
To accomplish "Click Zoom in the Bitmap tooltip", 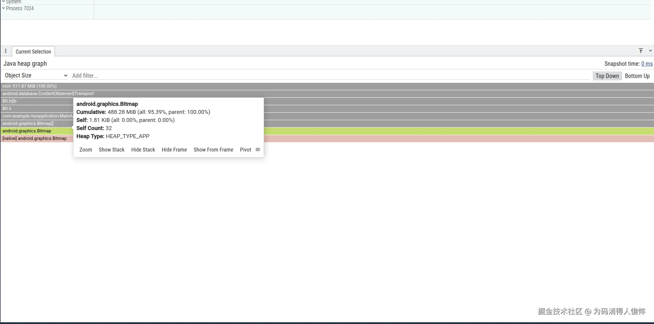I will click(x=86, y=150).
